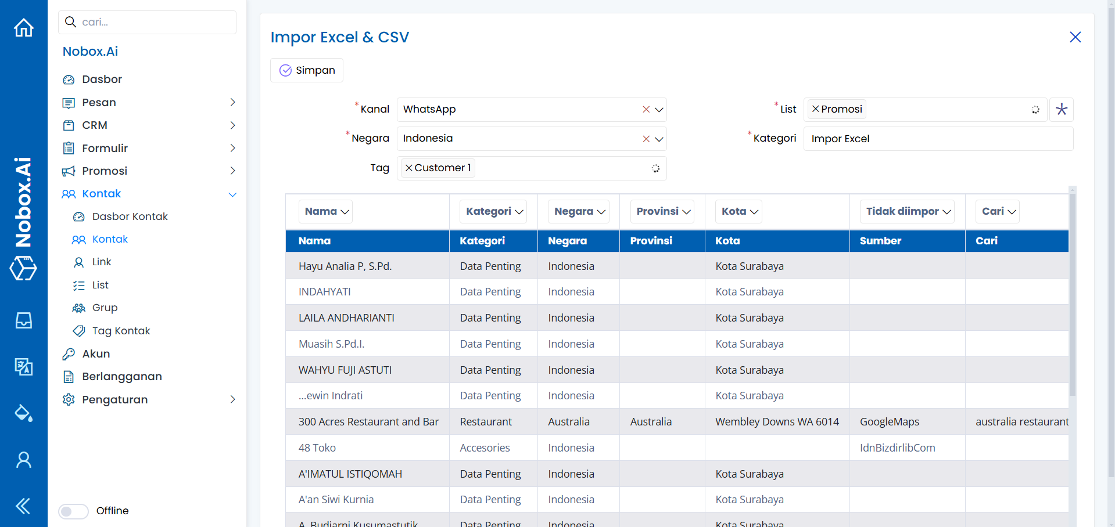Collapse sidebar with double chevron icon
Viewport: 1115px width, 527px height.
(x=24, y=506)
